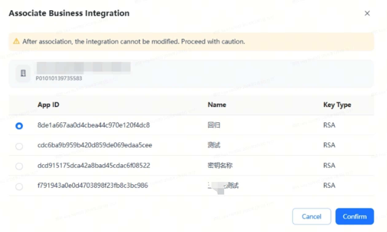This screenshot has height=232, width=387.
Task: Click the App ID column header
Action: coord(48,105)
